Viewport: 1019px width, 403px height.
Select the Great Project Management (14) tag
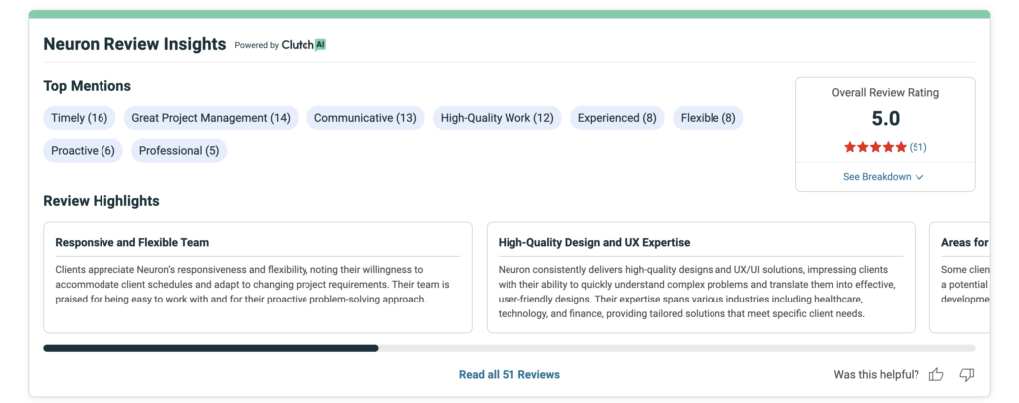(x=211, y=118)
